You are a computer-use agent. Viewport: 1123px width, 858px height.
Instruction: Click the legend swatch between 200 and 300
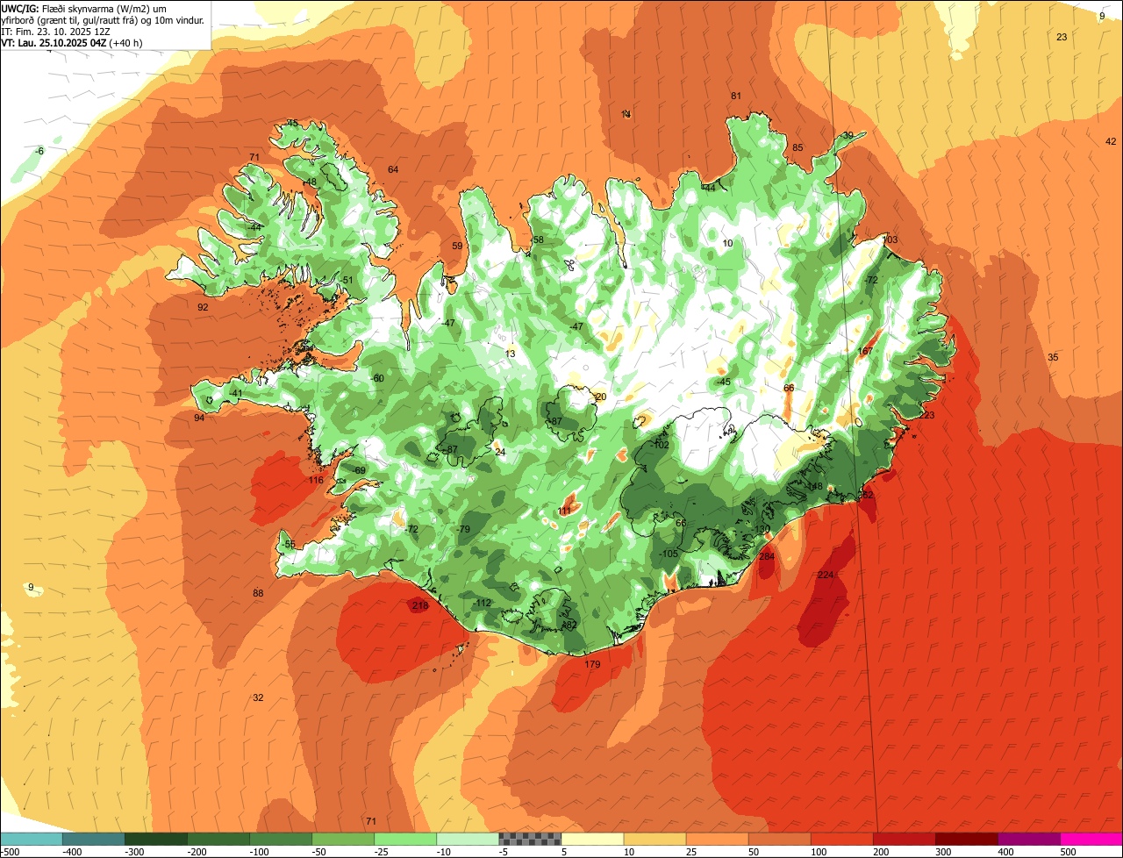904,839
